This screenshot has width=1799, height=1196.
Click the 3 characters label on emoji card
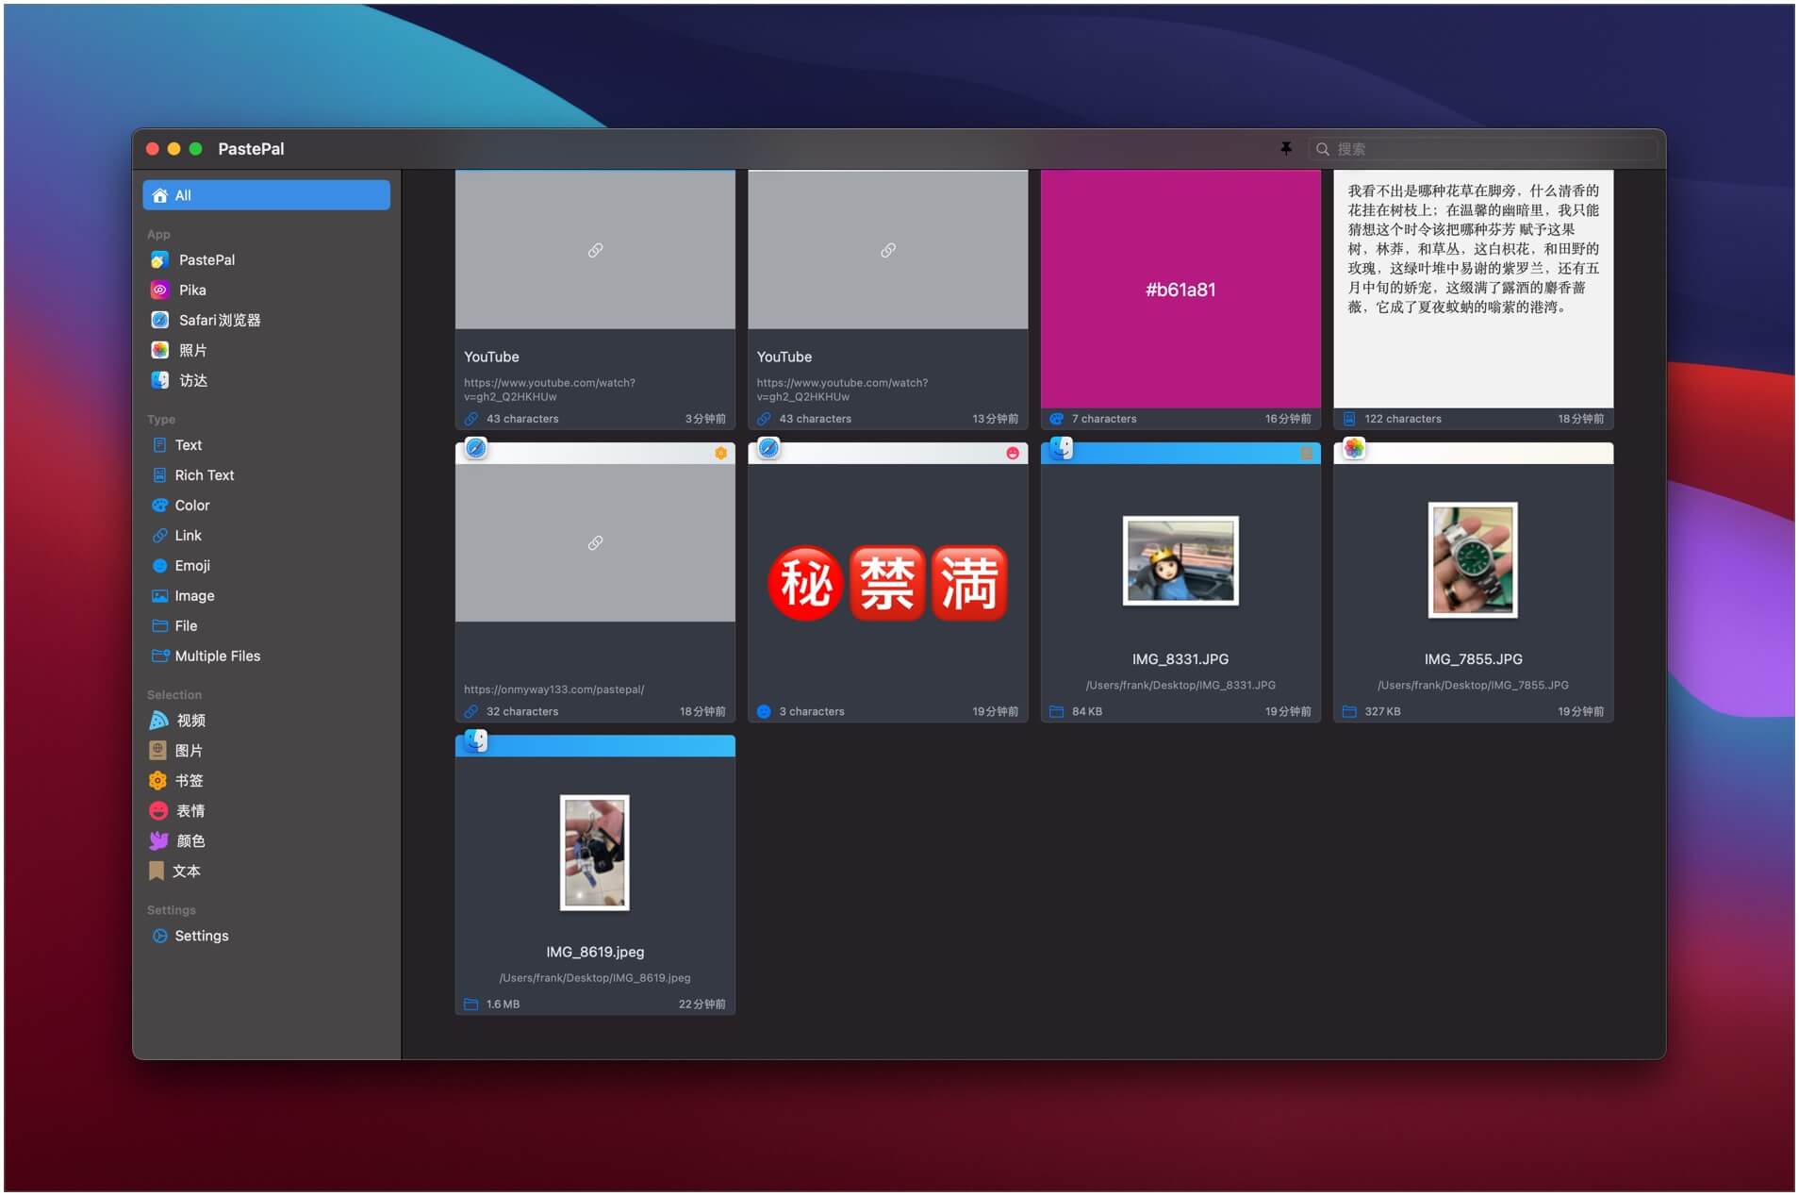(812, 712)
